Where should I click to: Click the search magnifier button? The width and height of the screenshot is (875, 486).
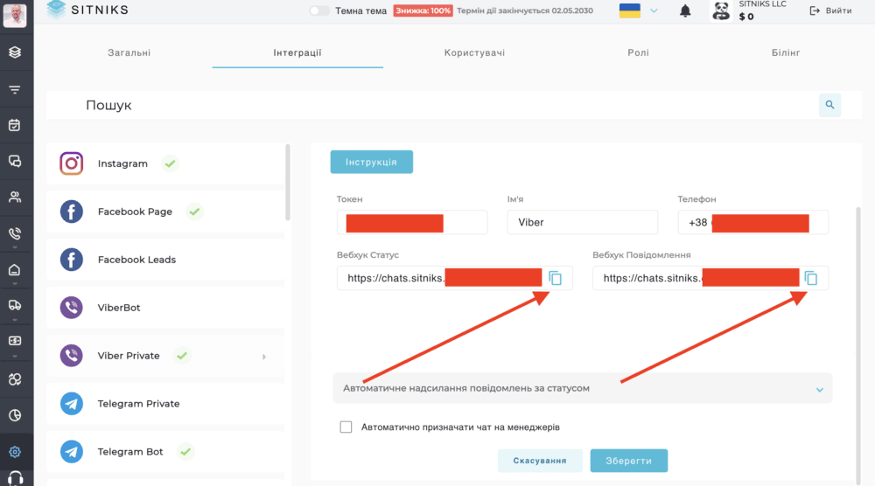pos(829,105)
